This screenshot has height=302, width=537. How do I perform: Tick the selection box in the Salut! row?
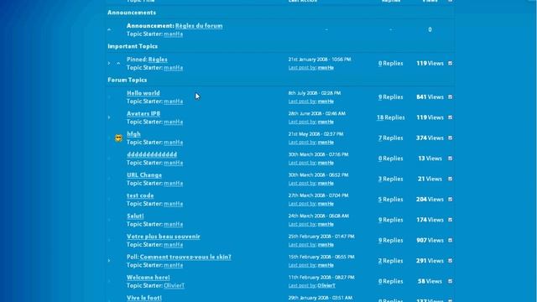click(x=450, y=220)
